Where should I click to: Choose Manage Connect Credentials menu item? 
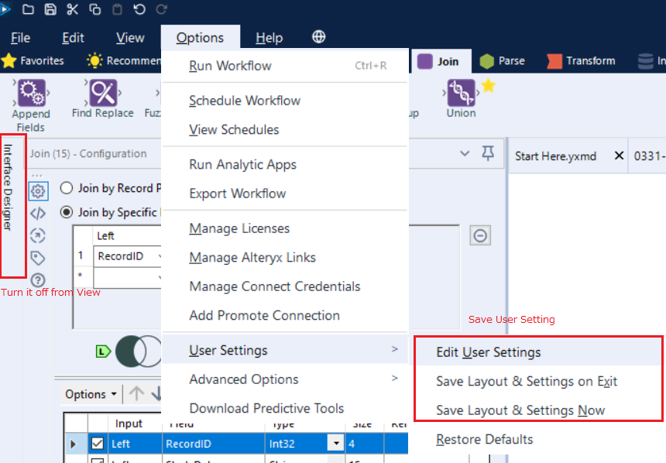(285, 286)
